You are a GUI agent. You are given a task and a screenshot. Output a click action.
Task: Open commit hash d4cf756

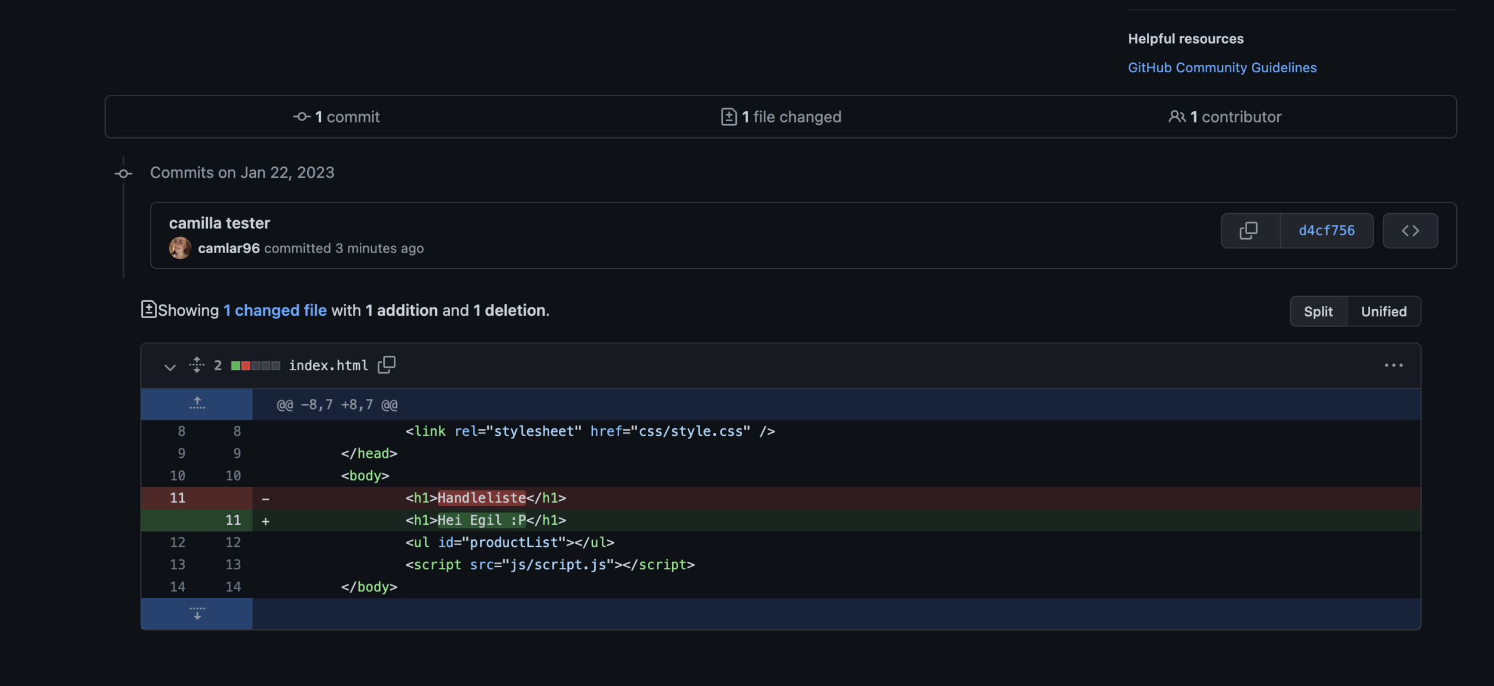1326,230
